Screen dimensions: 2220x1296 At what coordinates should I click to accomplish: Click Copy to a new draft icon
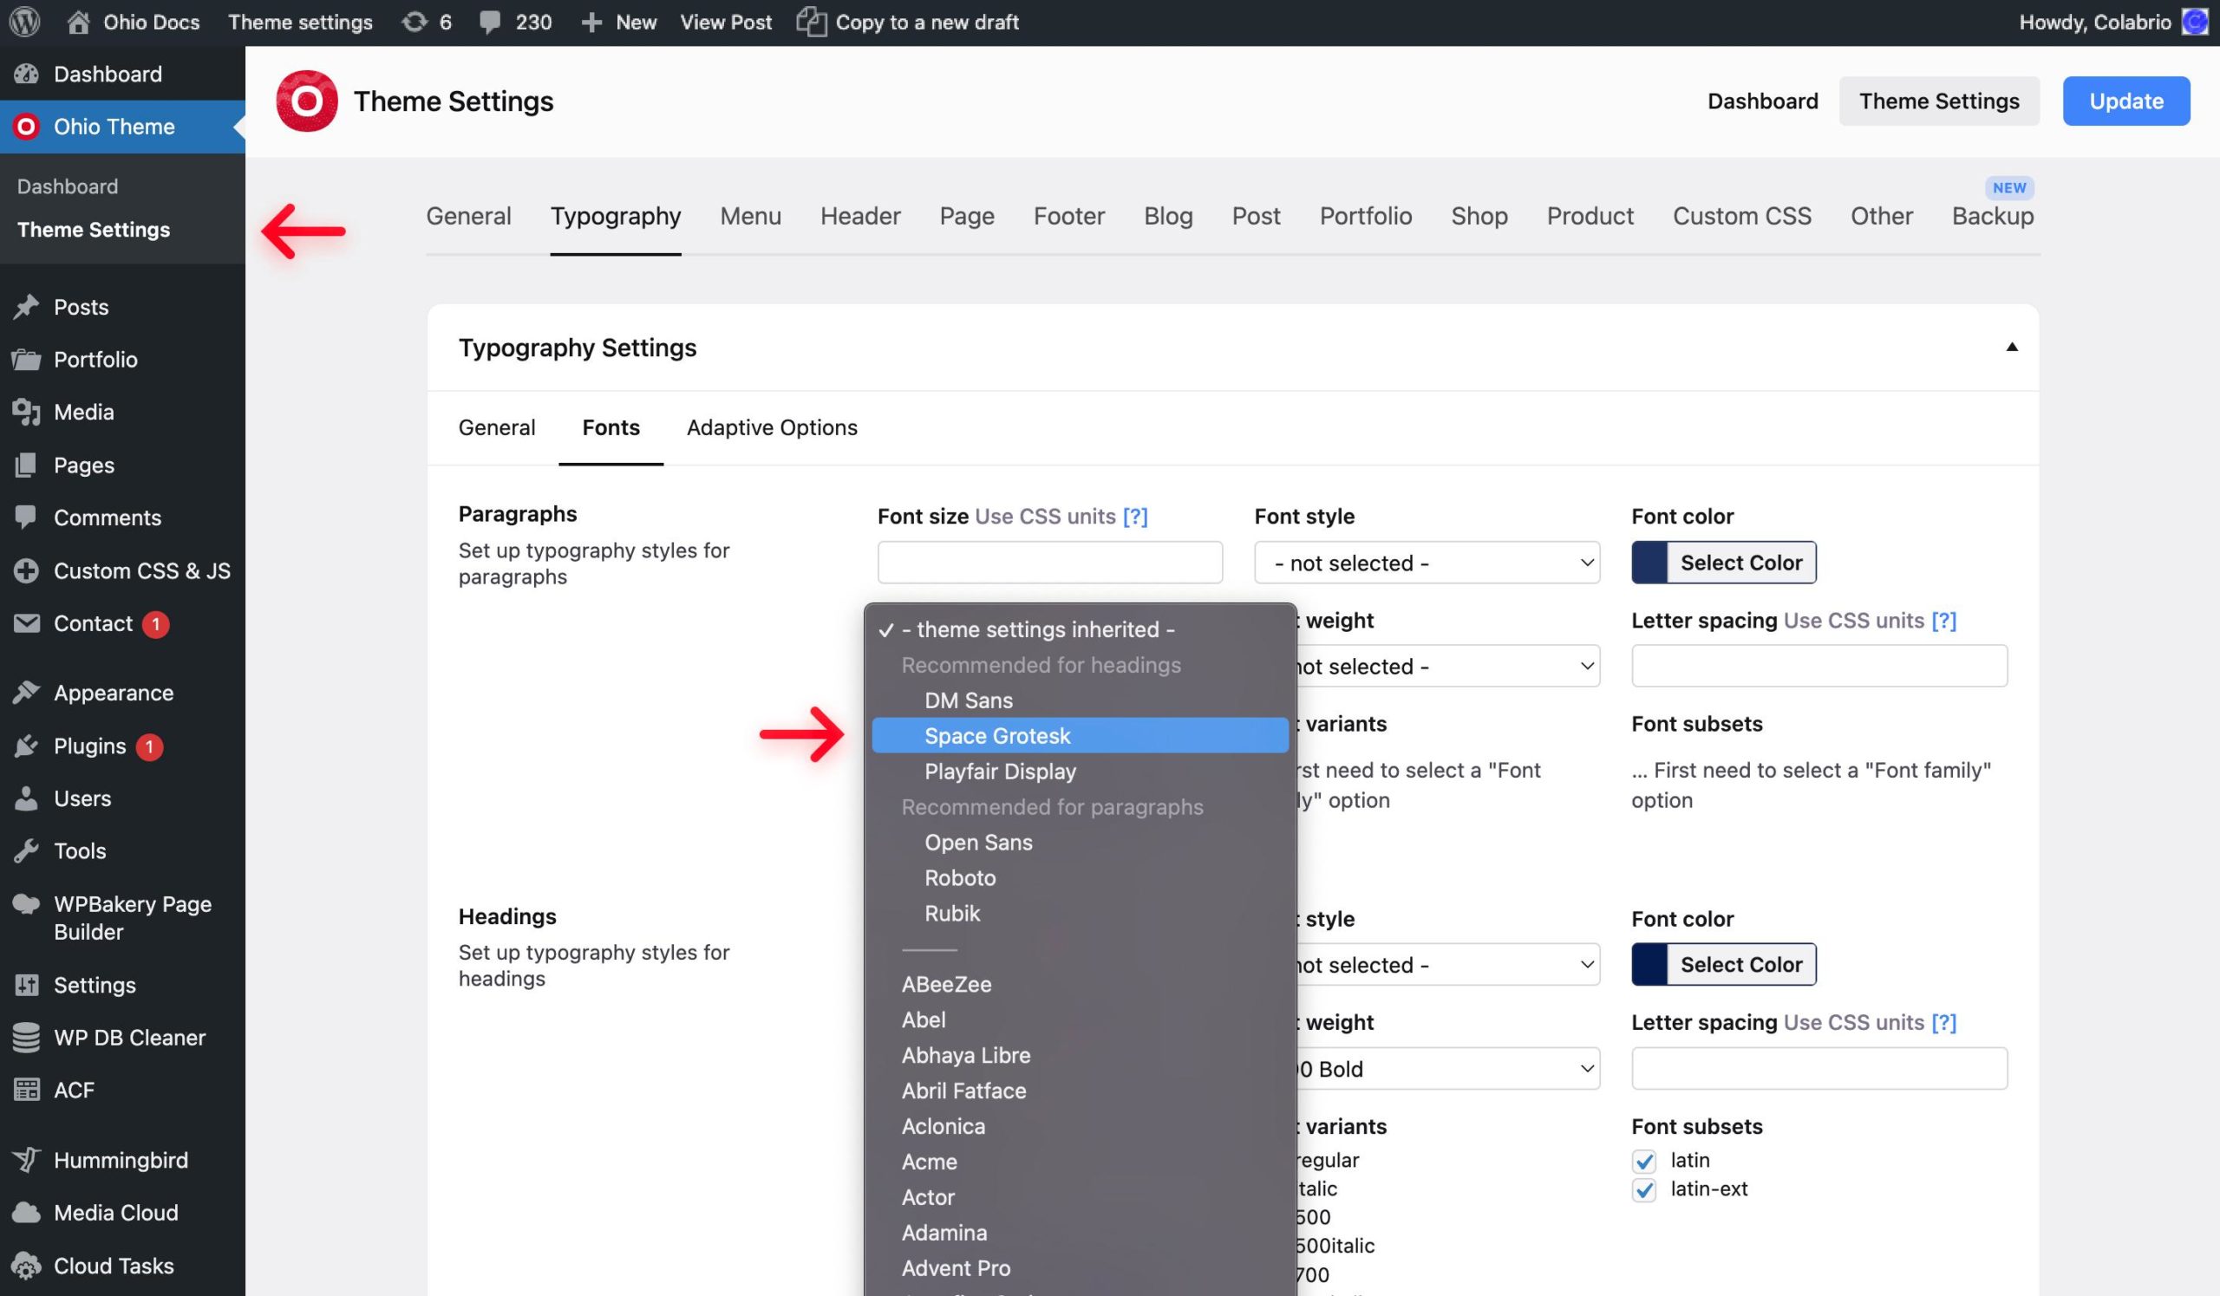pos(812,22)
